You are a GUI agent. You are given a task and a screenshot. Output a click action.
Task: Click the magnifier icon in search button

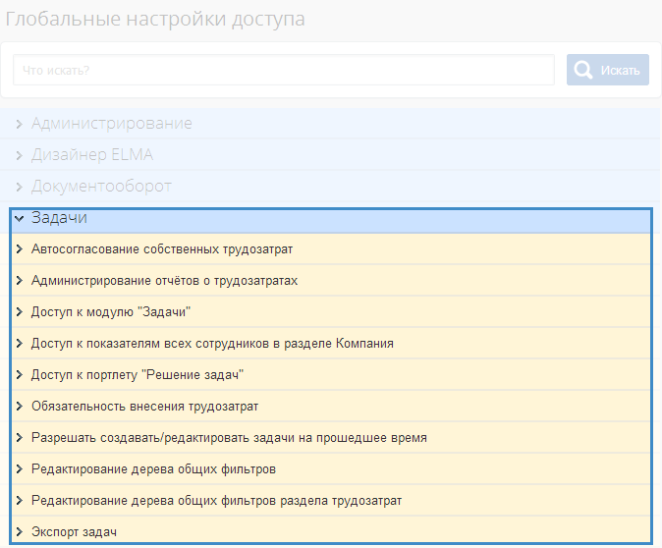(x=583, y=70)
